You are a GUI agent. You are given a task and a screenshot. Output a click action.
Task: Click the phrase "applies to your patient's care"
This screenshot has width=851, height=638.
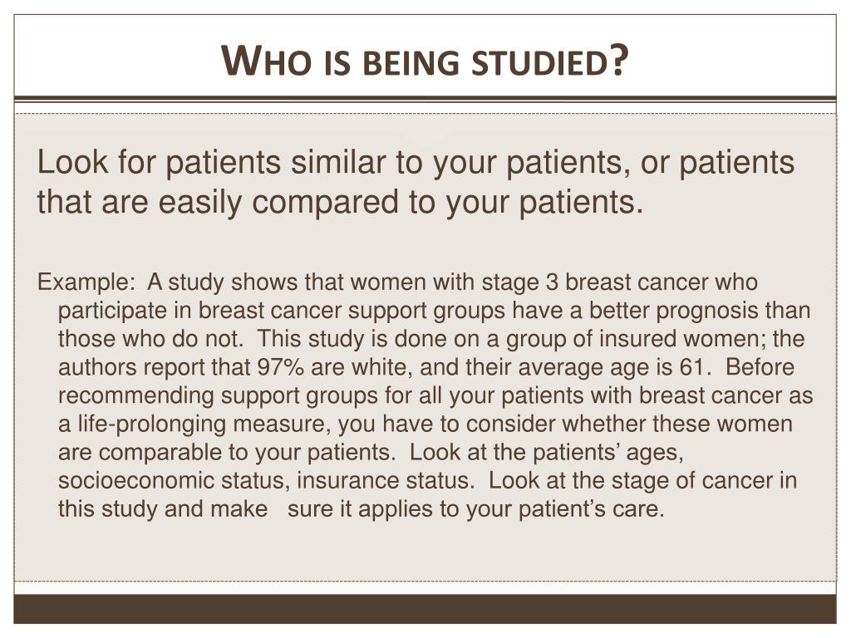(511, 509)
